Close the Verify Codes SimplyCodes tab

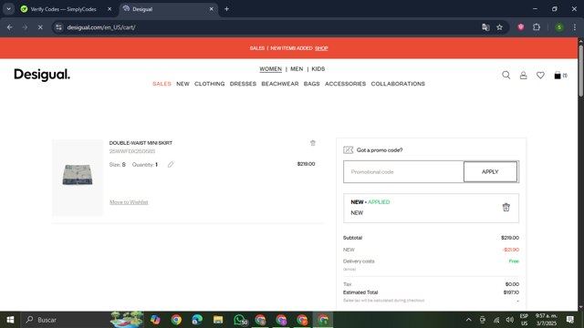point(109,9)
